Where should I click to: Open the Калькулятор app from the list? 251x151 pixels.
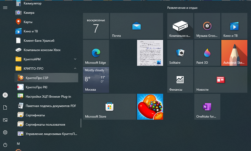coord(46,3)
